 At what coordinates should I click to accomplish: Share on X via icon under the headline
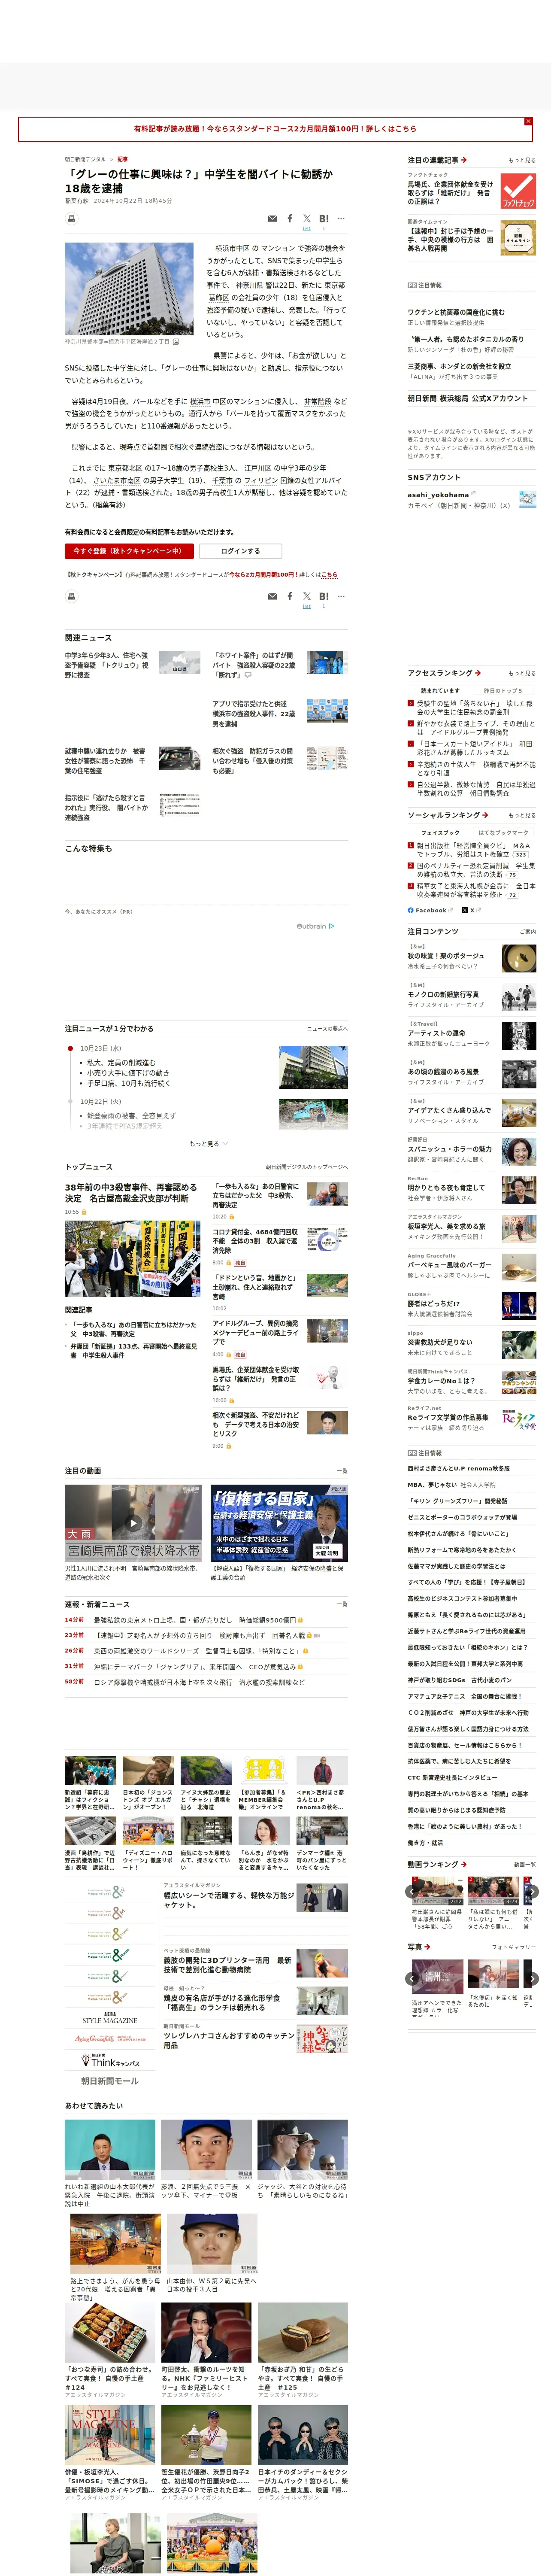307,219
